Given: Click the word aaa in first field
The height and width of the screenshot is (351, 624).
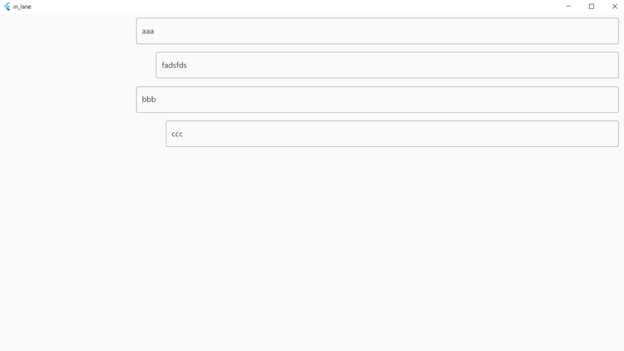Looking at the screenshot, I should 148,31.
